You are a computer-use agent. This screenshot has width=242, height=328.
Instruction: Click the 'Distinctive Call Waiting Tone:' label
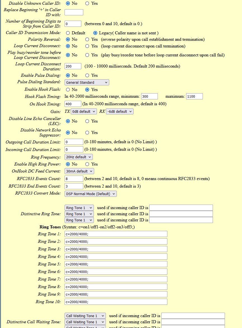(x=34, y=322)
